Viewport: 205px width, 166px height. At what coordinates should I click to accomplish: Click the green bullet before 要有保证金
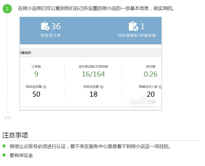[x=4, y=155]
